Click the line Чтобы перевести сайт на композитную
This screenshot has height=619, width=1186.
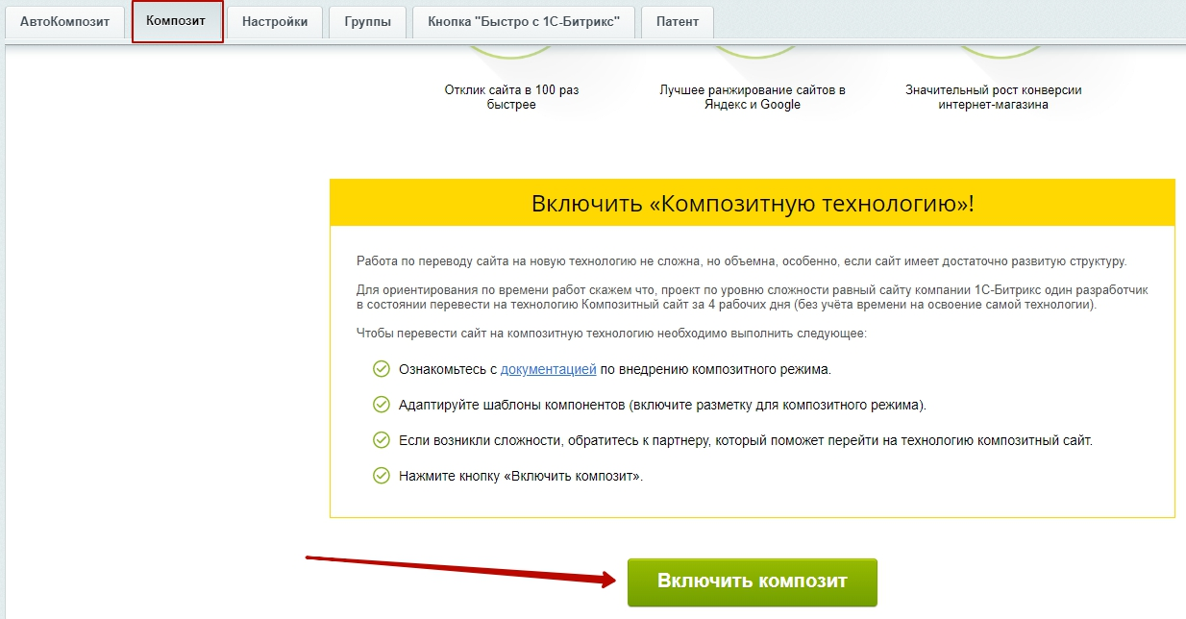click(x=611, y=334)
